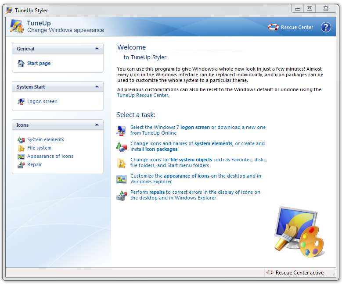Open Appearance of icons in sidebar

[x=50, y=156]
